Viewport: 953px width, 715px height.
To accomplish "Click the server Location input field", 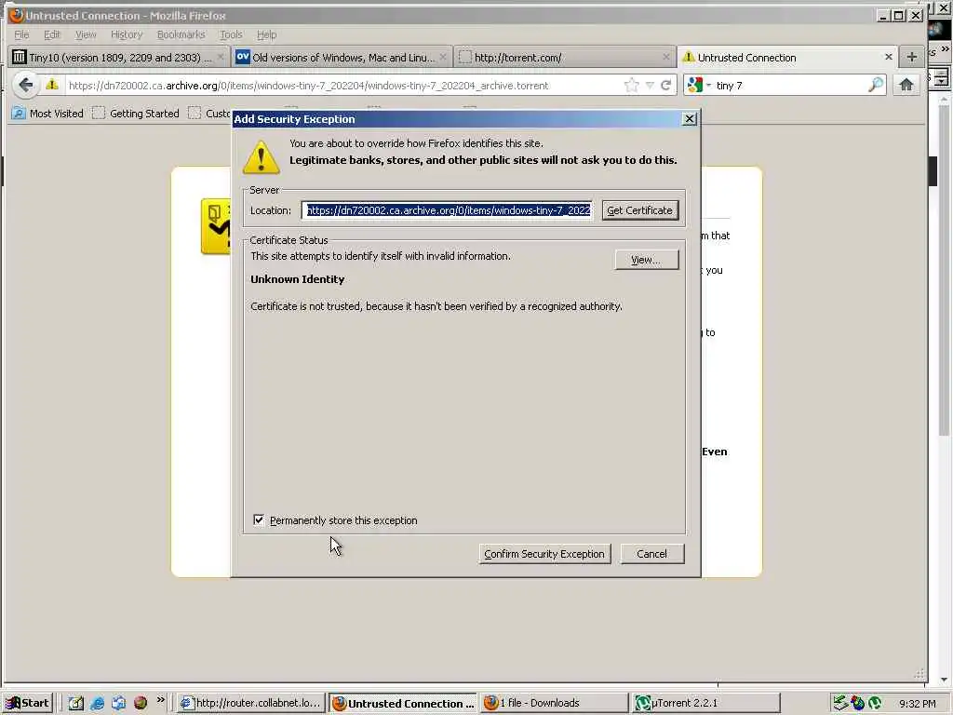I will coord(448,210).
